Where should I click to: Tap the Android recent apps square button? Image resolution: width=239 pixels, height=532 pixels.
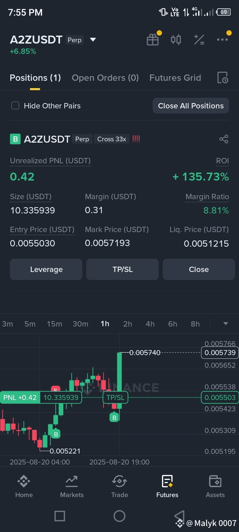pyautogui.click(x=60, y=516)
